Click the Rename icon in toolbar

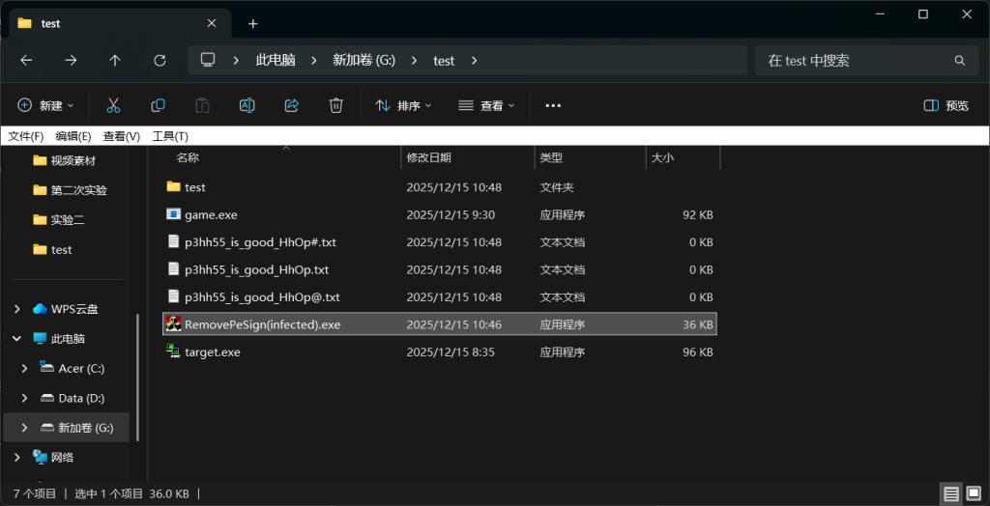(x=247, y=105)
